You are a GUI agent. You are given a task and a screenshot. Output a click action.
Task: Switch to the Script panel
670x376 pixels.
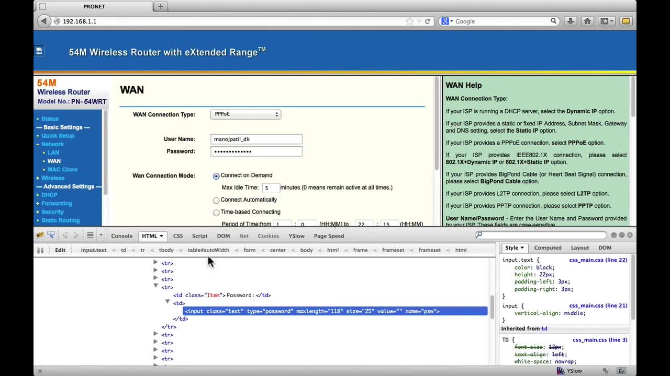click(199, 236)
